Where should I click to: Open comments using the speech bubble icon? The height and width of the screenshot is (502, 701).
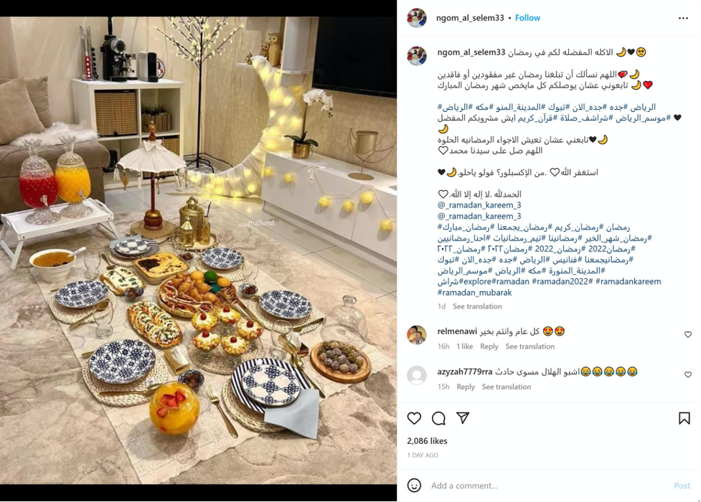click(438, 418)
